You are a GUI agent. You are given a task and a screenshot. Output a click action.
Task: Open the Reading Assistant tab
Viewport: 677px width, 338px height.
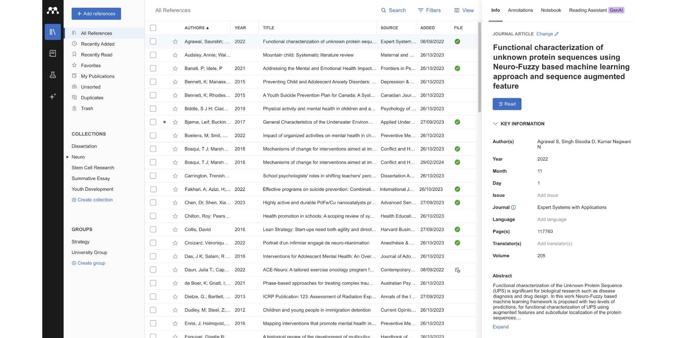click(x=596, y=10)
